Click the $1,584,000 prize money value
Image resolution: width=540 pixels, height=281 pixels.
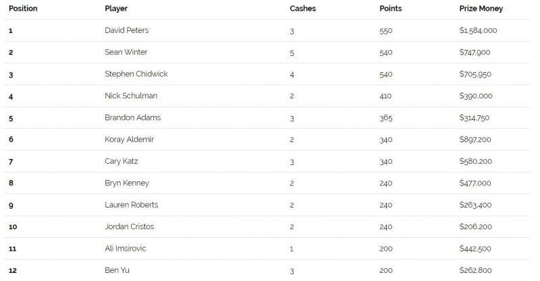tap(479, 30)
